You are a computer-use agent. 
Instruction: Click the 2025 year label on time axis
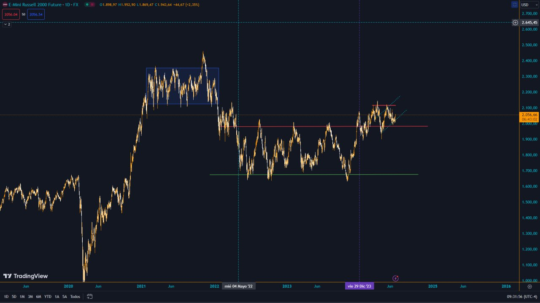(433, 286)
